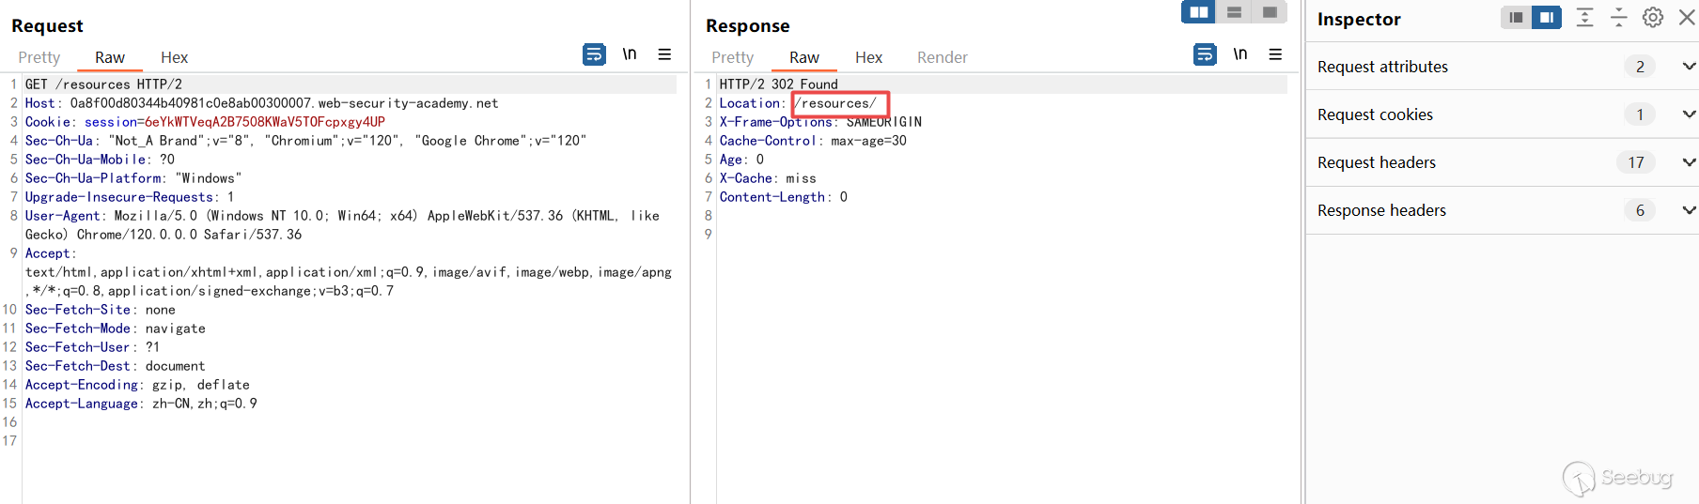Toggle show non-printable characters in Request
The width and height of the screenshot is (1699, 504).
coord(630,54)
